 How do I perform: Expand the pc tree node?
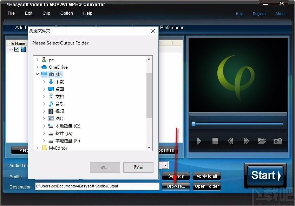pyautogui.click(x=37, y=60)
